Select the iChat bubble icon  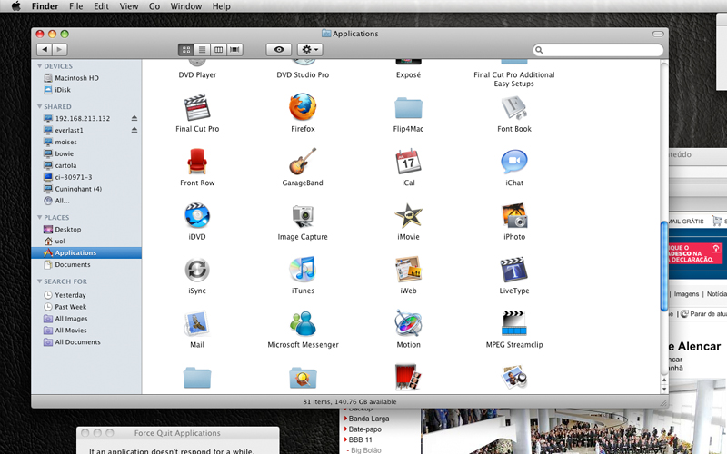click(514, 162)
